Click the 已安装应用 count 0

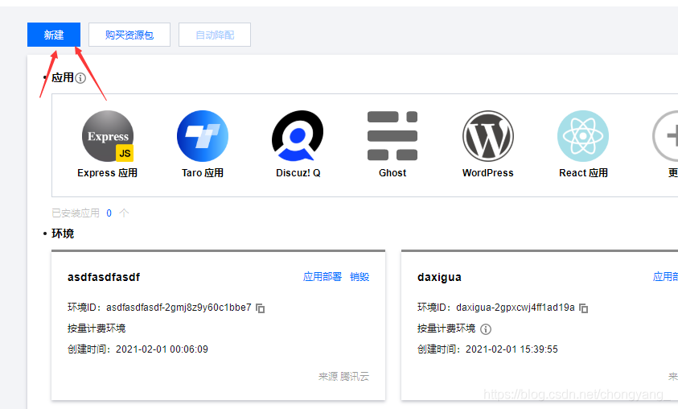pyautogui.click(x=109, y=213)
